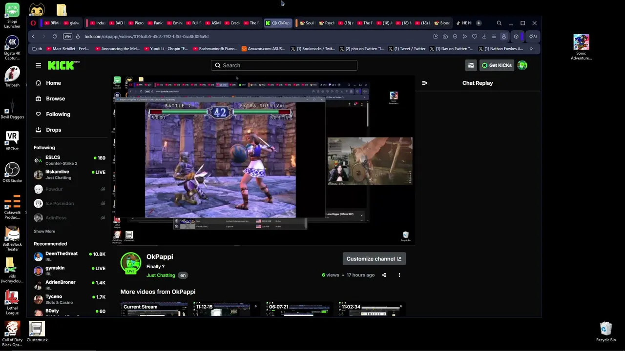This screenshot has width=625, height=351.
Task: Open ESLCS followed channel
Action: (69, 160)
